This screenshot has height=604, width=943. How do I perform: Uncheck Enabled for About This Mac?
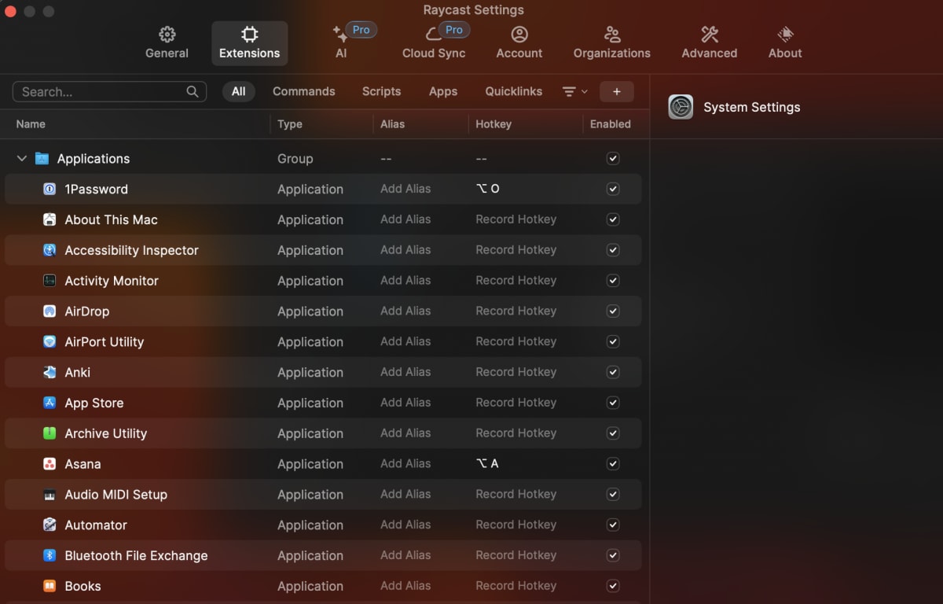613,219
